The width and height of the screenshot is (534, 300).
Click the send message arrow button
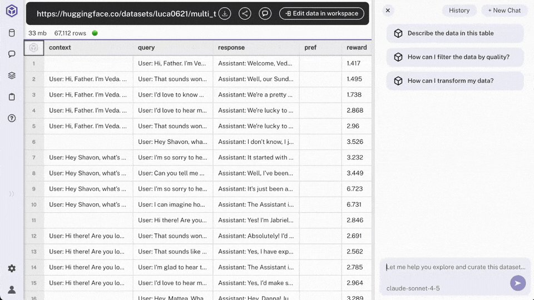[518, 283]
